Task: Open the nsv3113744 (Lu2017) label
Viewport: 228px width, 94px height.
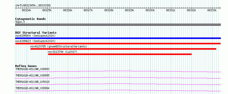Action: 63,52
